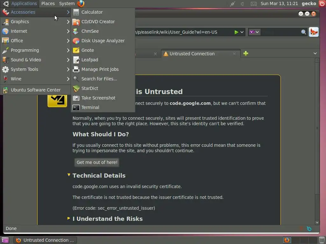Image resolution: width=326 pixels, height=244 pixels.
Task: Click the Disk Usage Analyzer pie icon
Action: point(76,41)
